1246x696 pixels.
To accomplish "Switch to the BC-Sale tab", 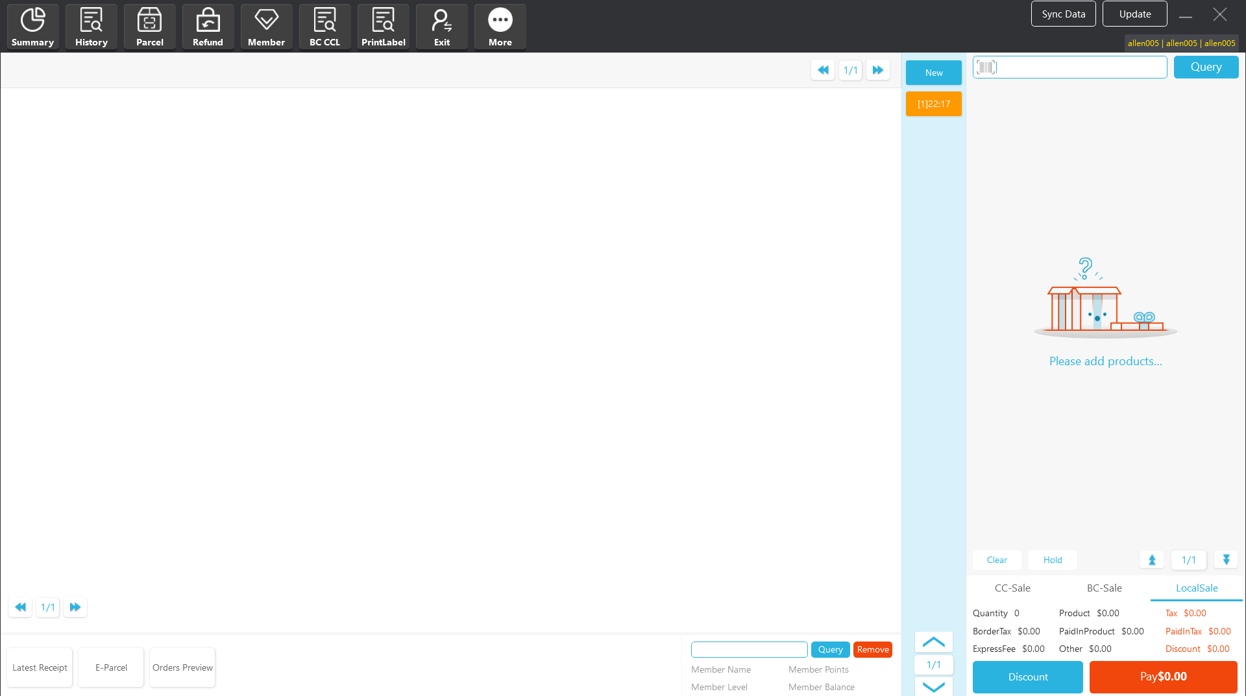I will pos(1104,588).
